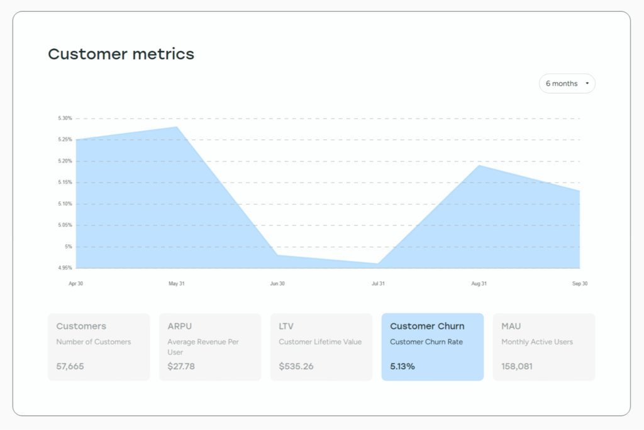Click the Apr 30 axis label
Screen dimensions: 644x430
pyautogui.click(x=75, y=283)
